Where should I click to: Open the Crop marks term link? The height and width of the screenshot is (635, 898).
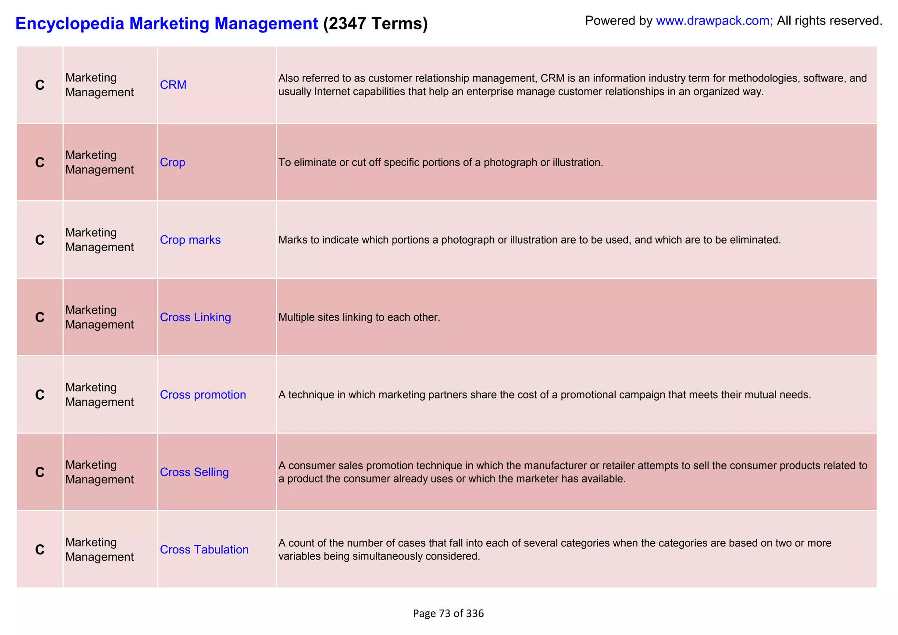coord(190,240)
